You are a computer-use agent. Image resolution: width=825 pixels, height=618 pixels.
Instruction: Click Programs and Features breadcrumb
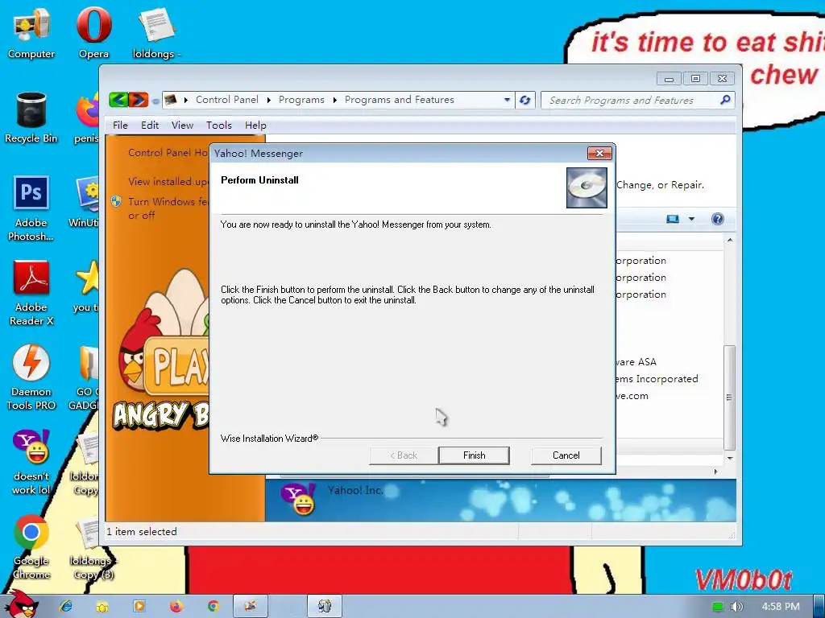pos(400,99)
